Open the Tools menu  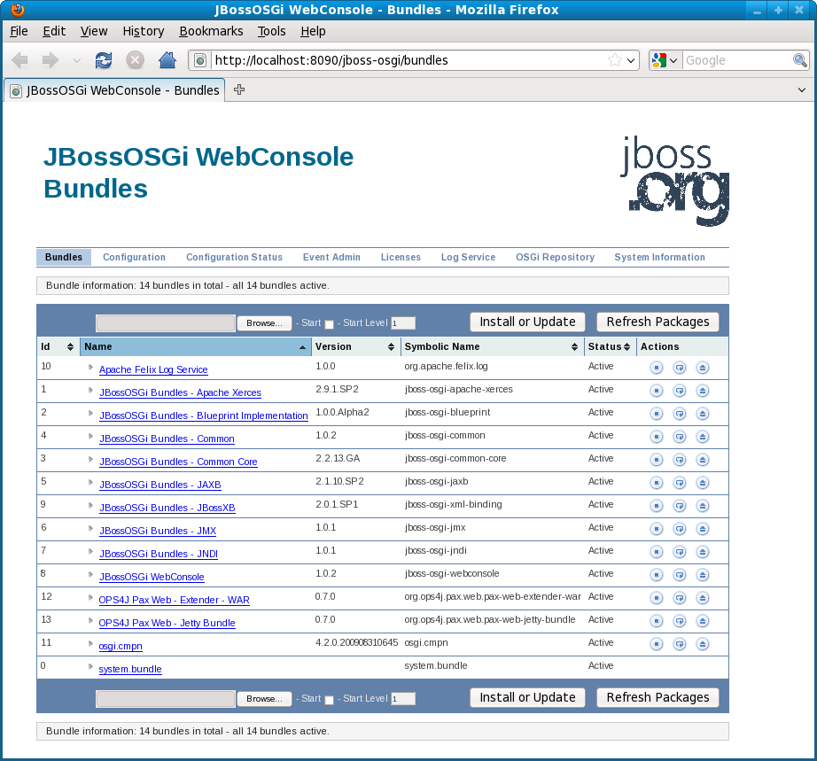(271, 31)
